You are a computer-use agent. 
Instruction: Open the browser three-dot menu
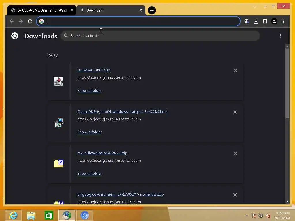point(283,21)
